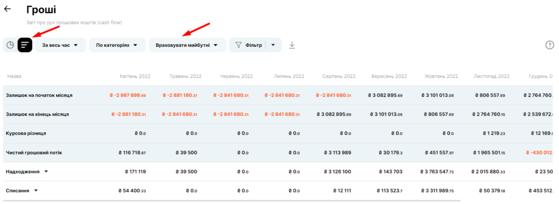Image resolution: width=559 pixels, height=204 pixels.
Task: Click the Квітень 2022 column header
Action: point(135,76)
